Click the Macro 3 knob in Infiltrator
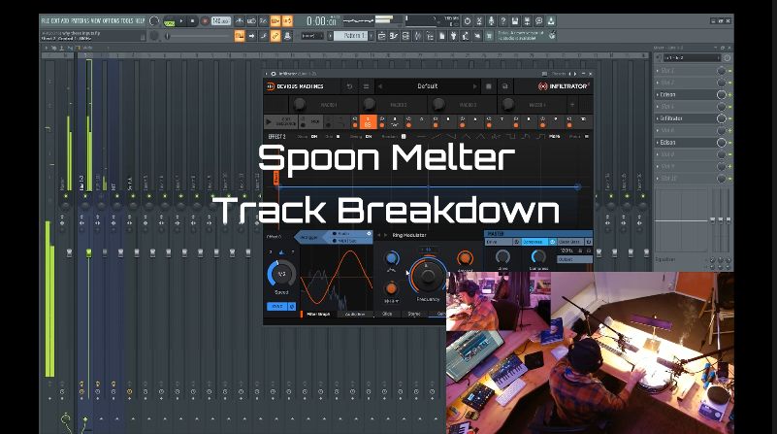The width and height of the screenshot is (777, 434). (x=438, y=104)
